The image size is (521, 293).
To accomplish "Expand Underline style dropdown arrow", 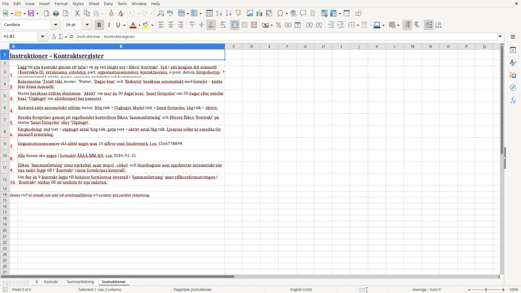I will click(x=124, y=25).
